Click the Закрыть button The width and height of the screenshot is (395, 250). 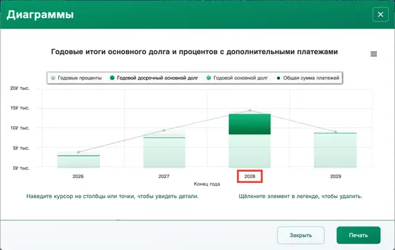[x=301, y=235]
